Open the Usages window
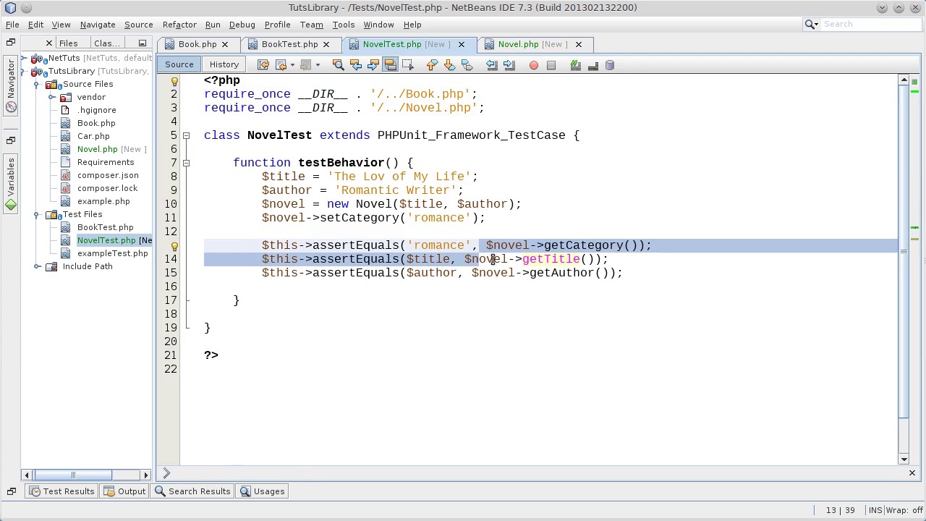Viewport: 926px width, 521px height. pos(262,491)
